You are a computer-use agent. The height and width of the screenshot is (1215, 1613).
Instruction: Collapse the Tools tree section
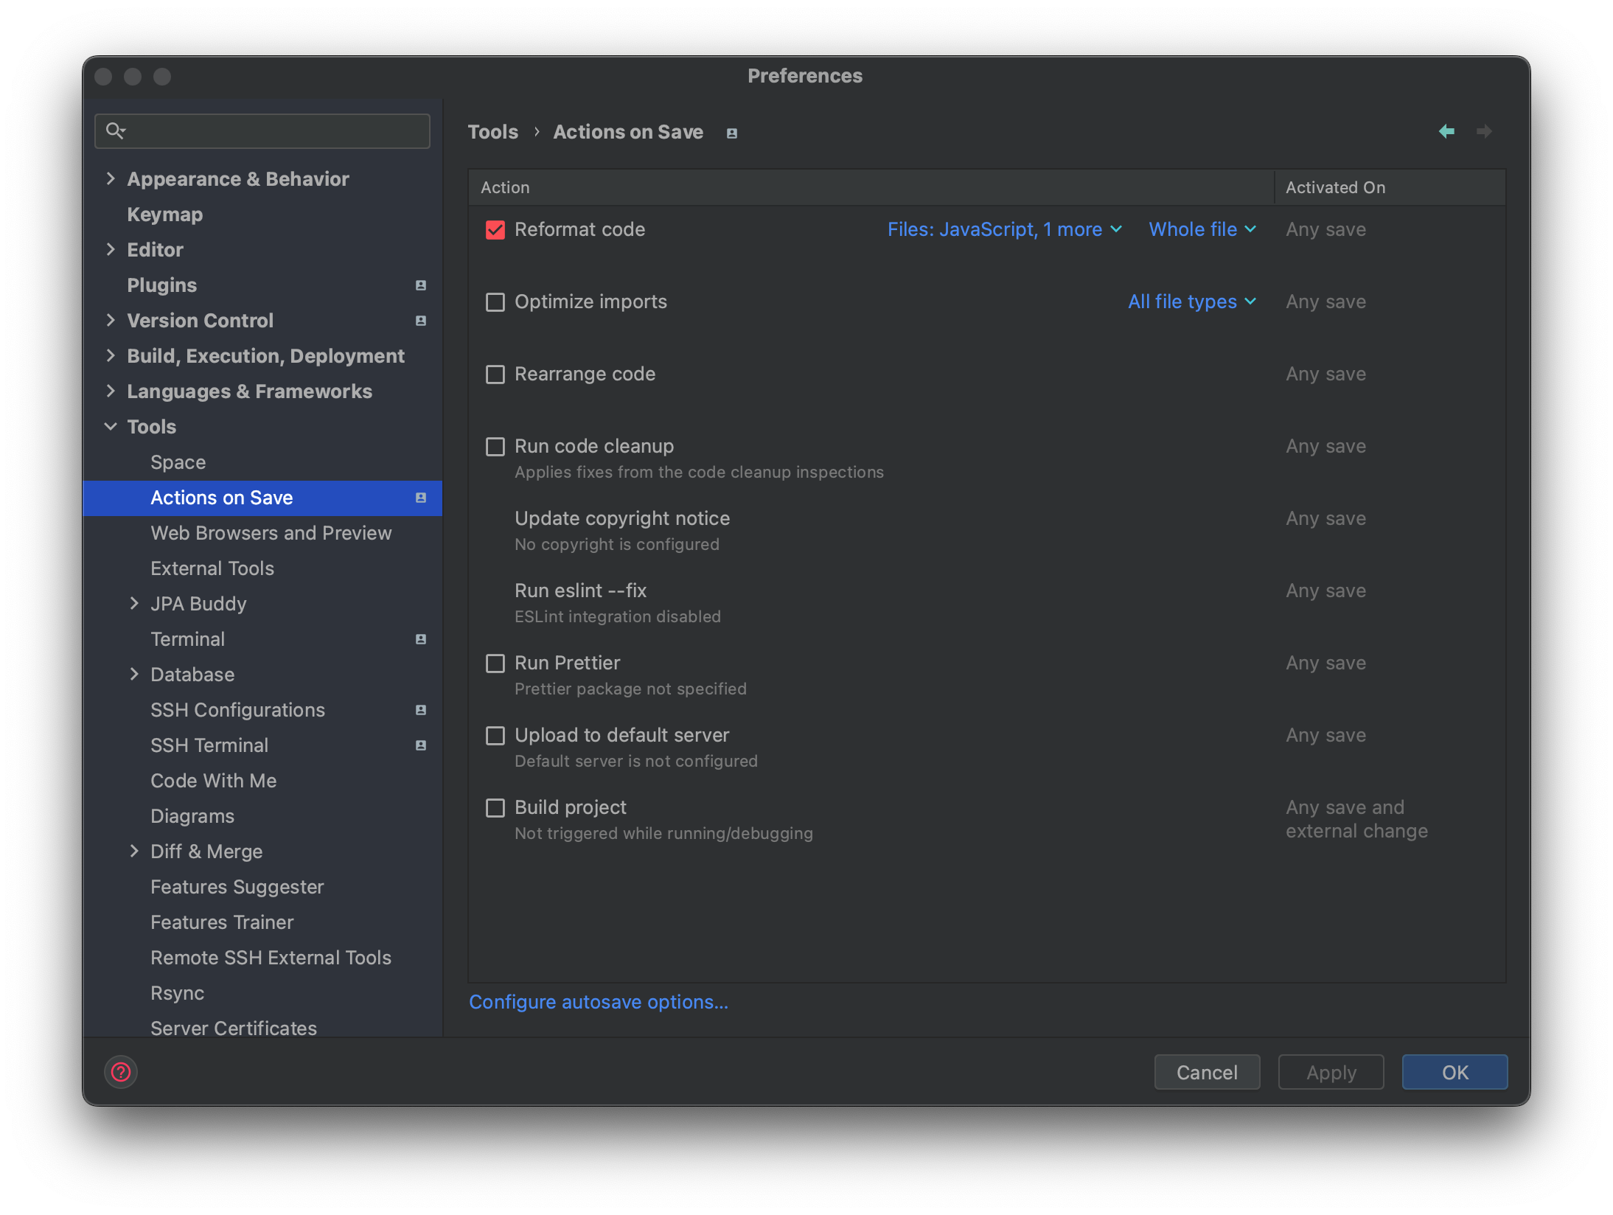point(111,427)
